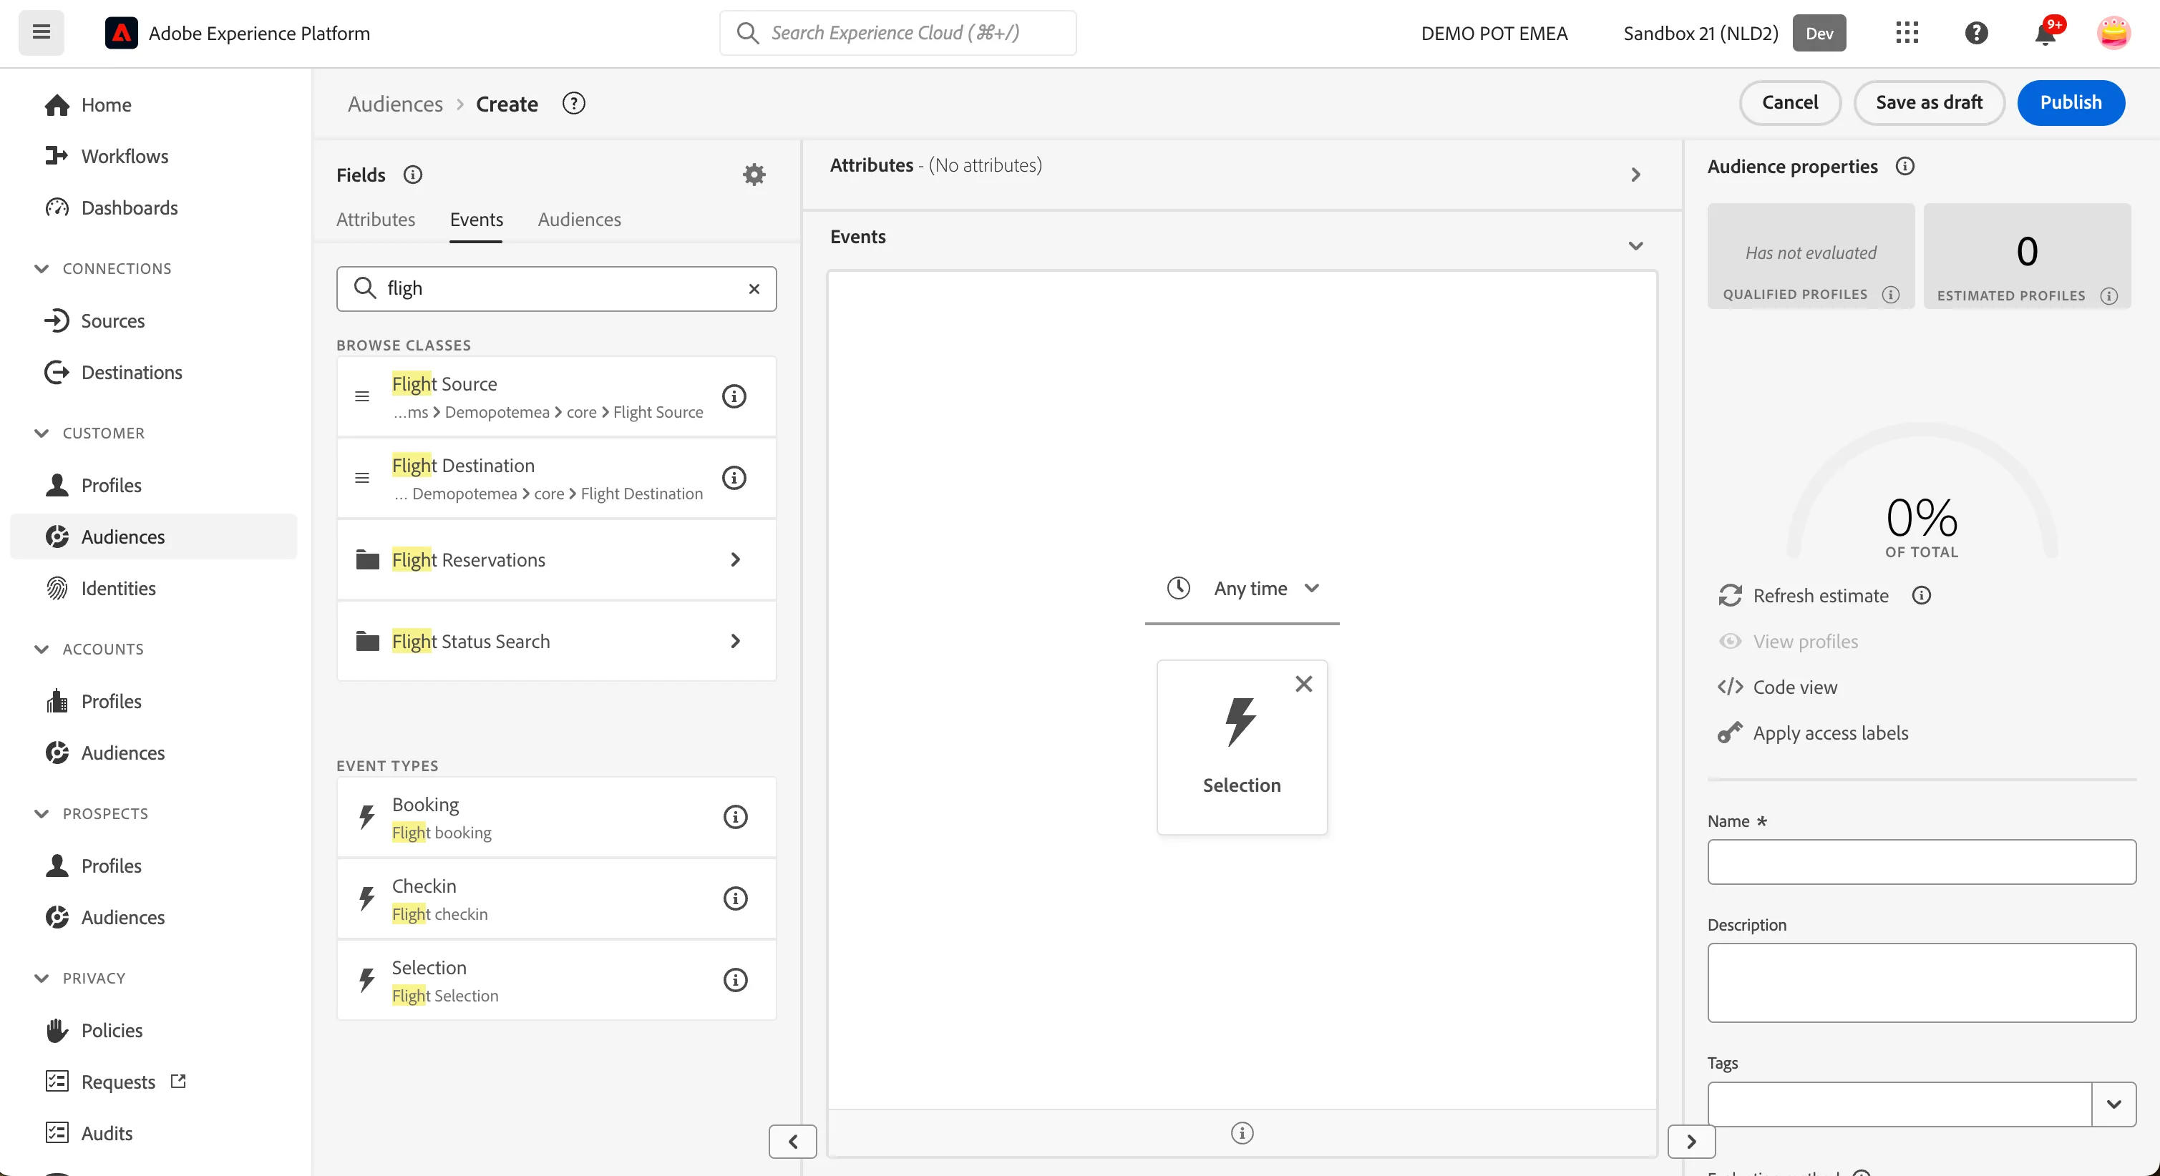Collapse the right properties panel arrow
The width and height of the screenshot is (2160, 1176).
(1691, 1142)
